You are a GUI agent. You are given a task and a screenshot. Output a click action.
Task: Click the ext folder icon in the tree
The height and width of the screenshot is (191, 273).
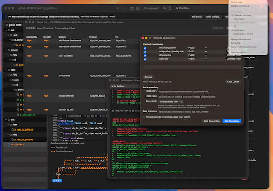click(9, 30)
